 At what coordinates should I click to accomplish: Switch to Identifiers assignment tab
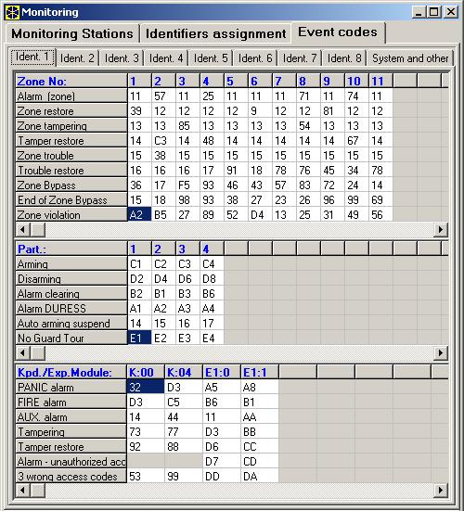pyautogui.click(x=215, y=33)
